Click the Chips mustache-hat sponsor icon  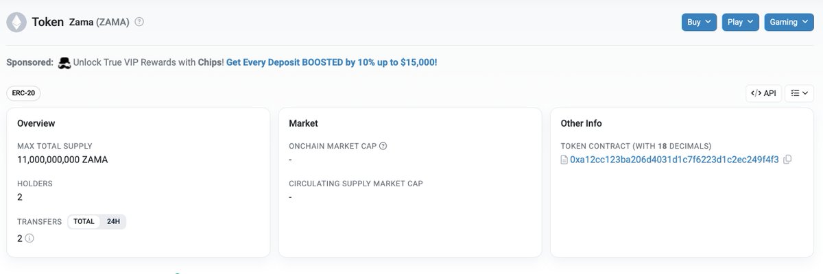click(65, 62)
